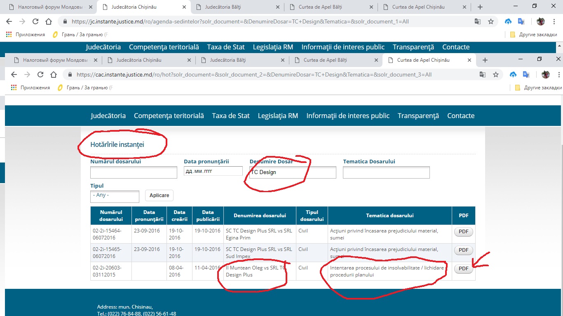Click translate icon in the jc.instante.justice.md address bar
This screenshot has width=563, height=316.
[478, 21]
